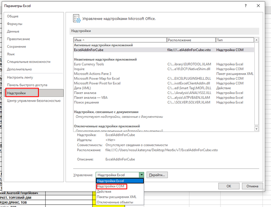The image size is (271, 207).
Task: Select the Inquire add-in row
Action: pyautogui.click(x=164, y=69)
